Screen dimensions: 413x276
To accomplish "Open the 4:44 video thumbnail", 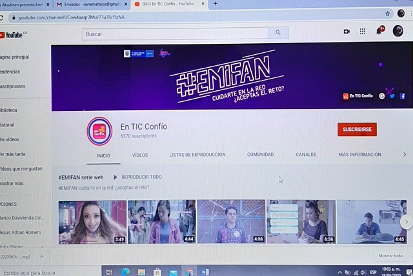I will 162,222.
